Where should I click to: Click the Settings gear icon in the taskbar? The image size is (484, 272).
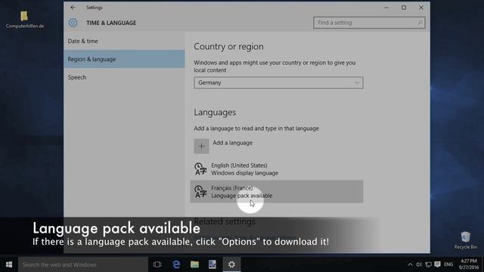pos(231,264)
